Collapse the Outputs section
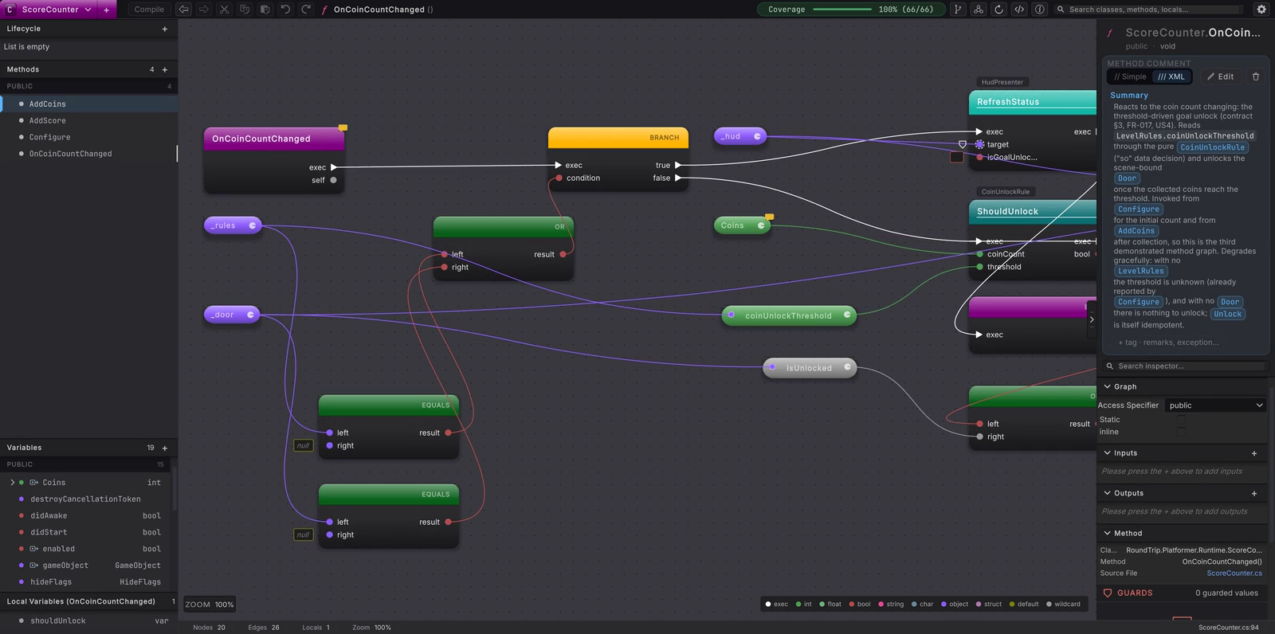 [1108, 493]
